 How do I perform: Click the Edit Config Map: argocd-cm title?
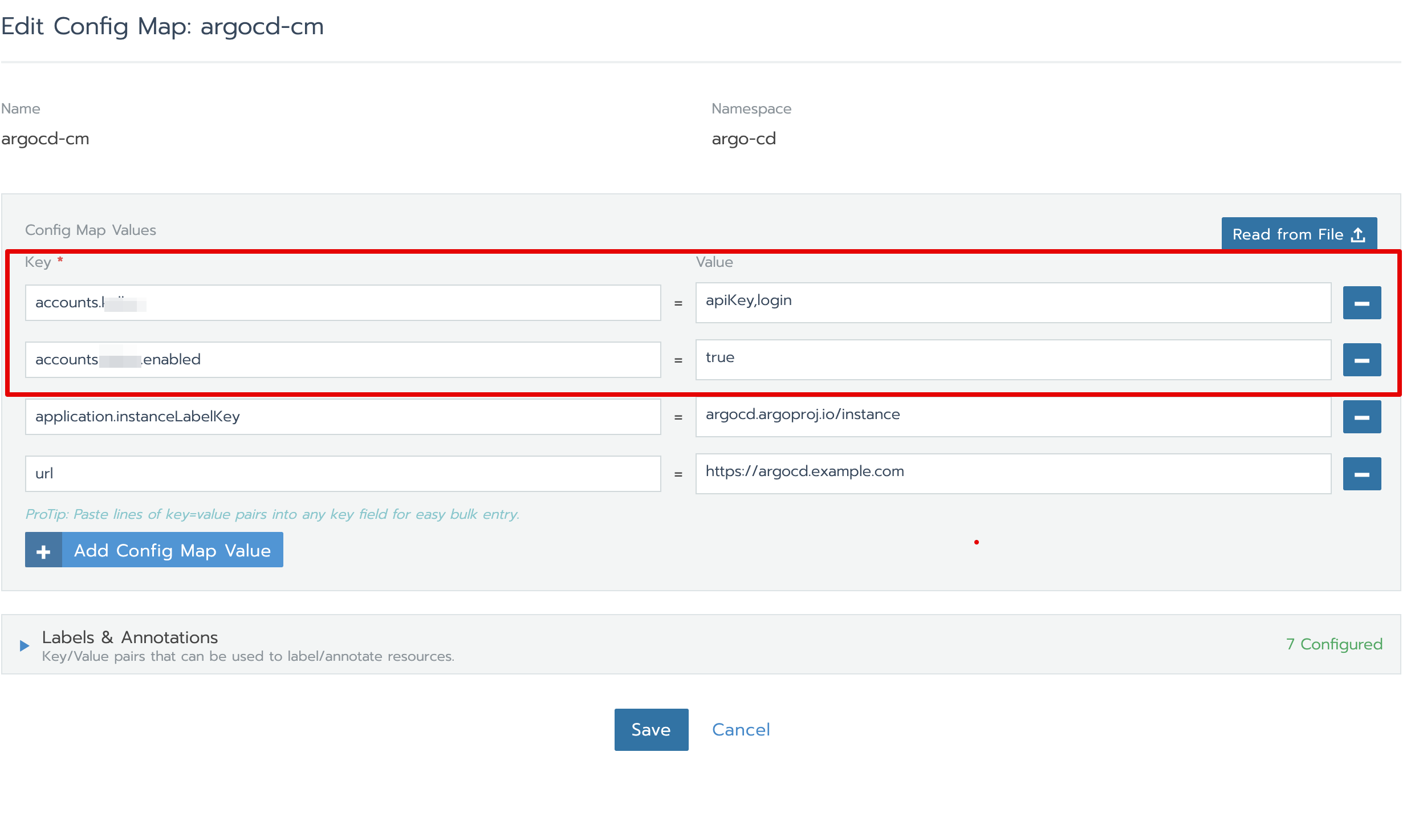click(162, 26)
